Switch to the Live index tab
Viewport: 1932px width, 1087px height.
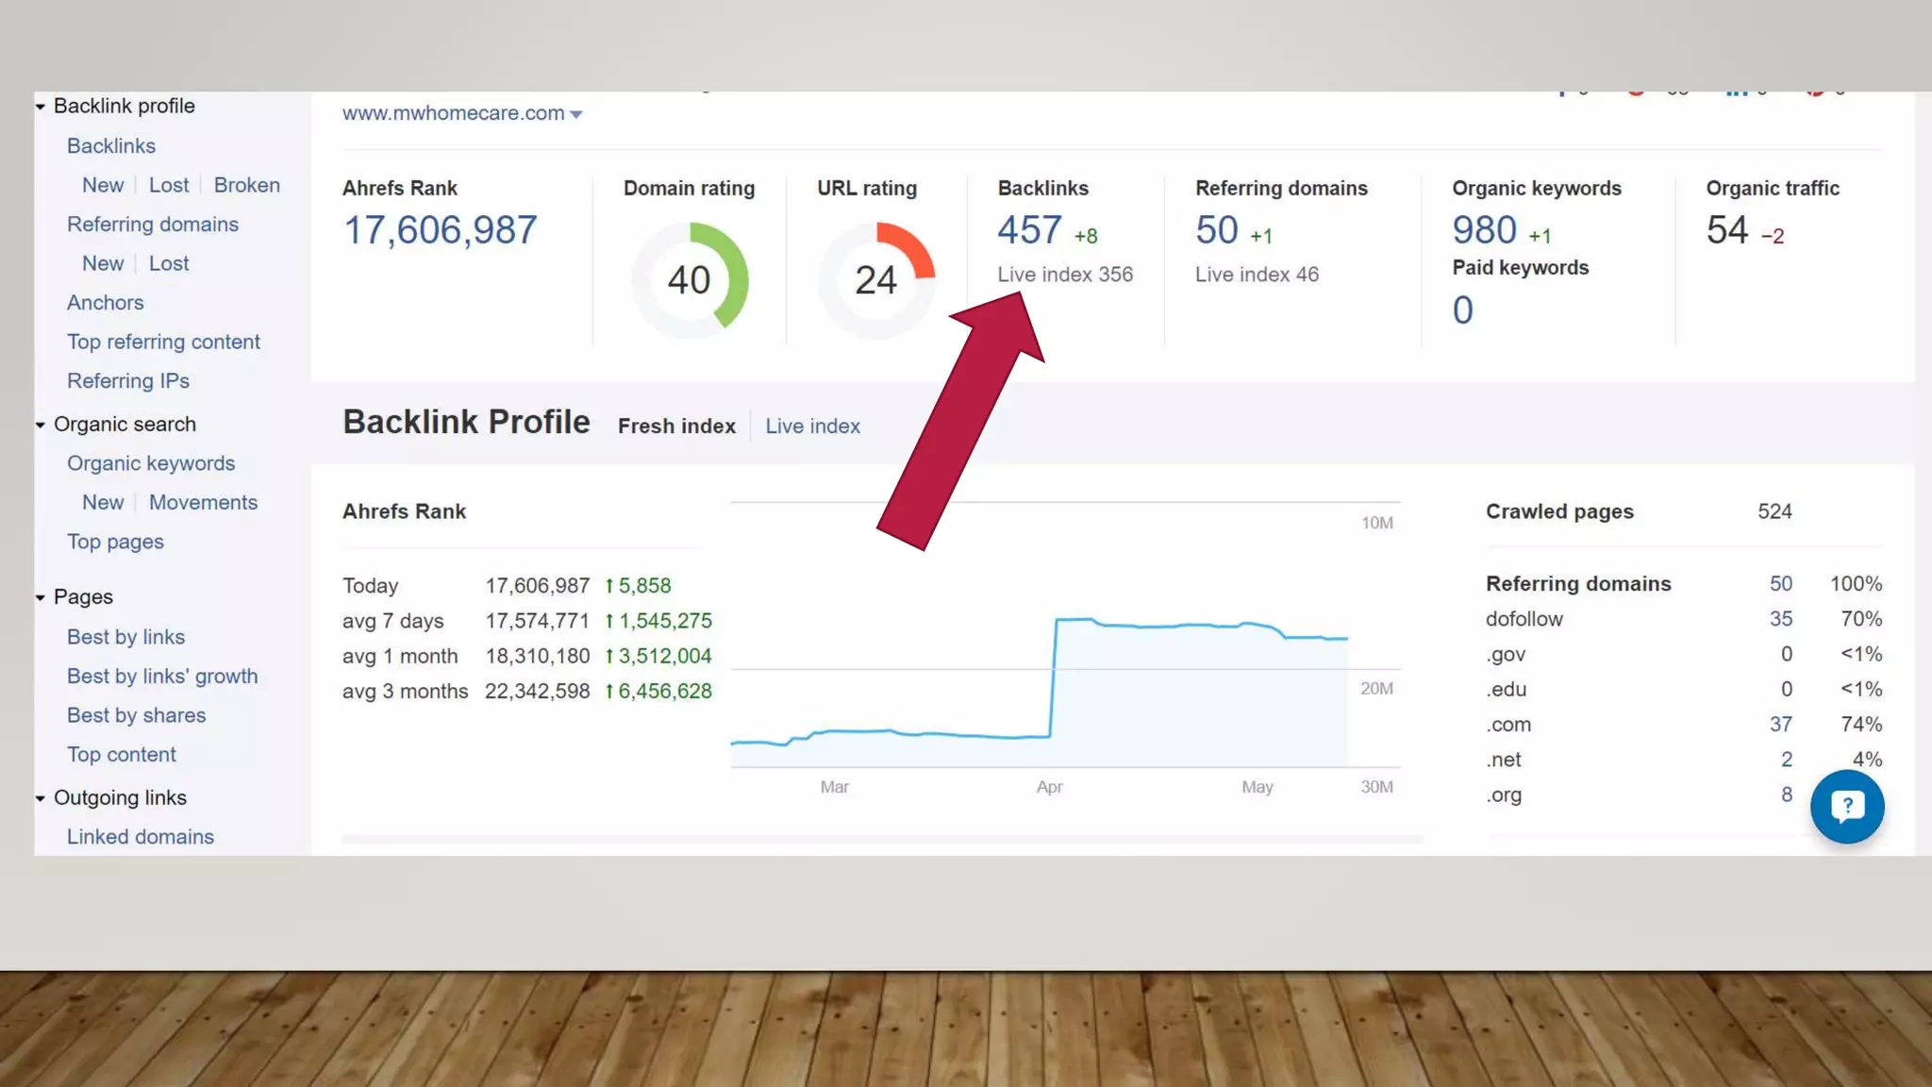[812, 426]
